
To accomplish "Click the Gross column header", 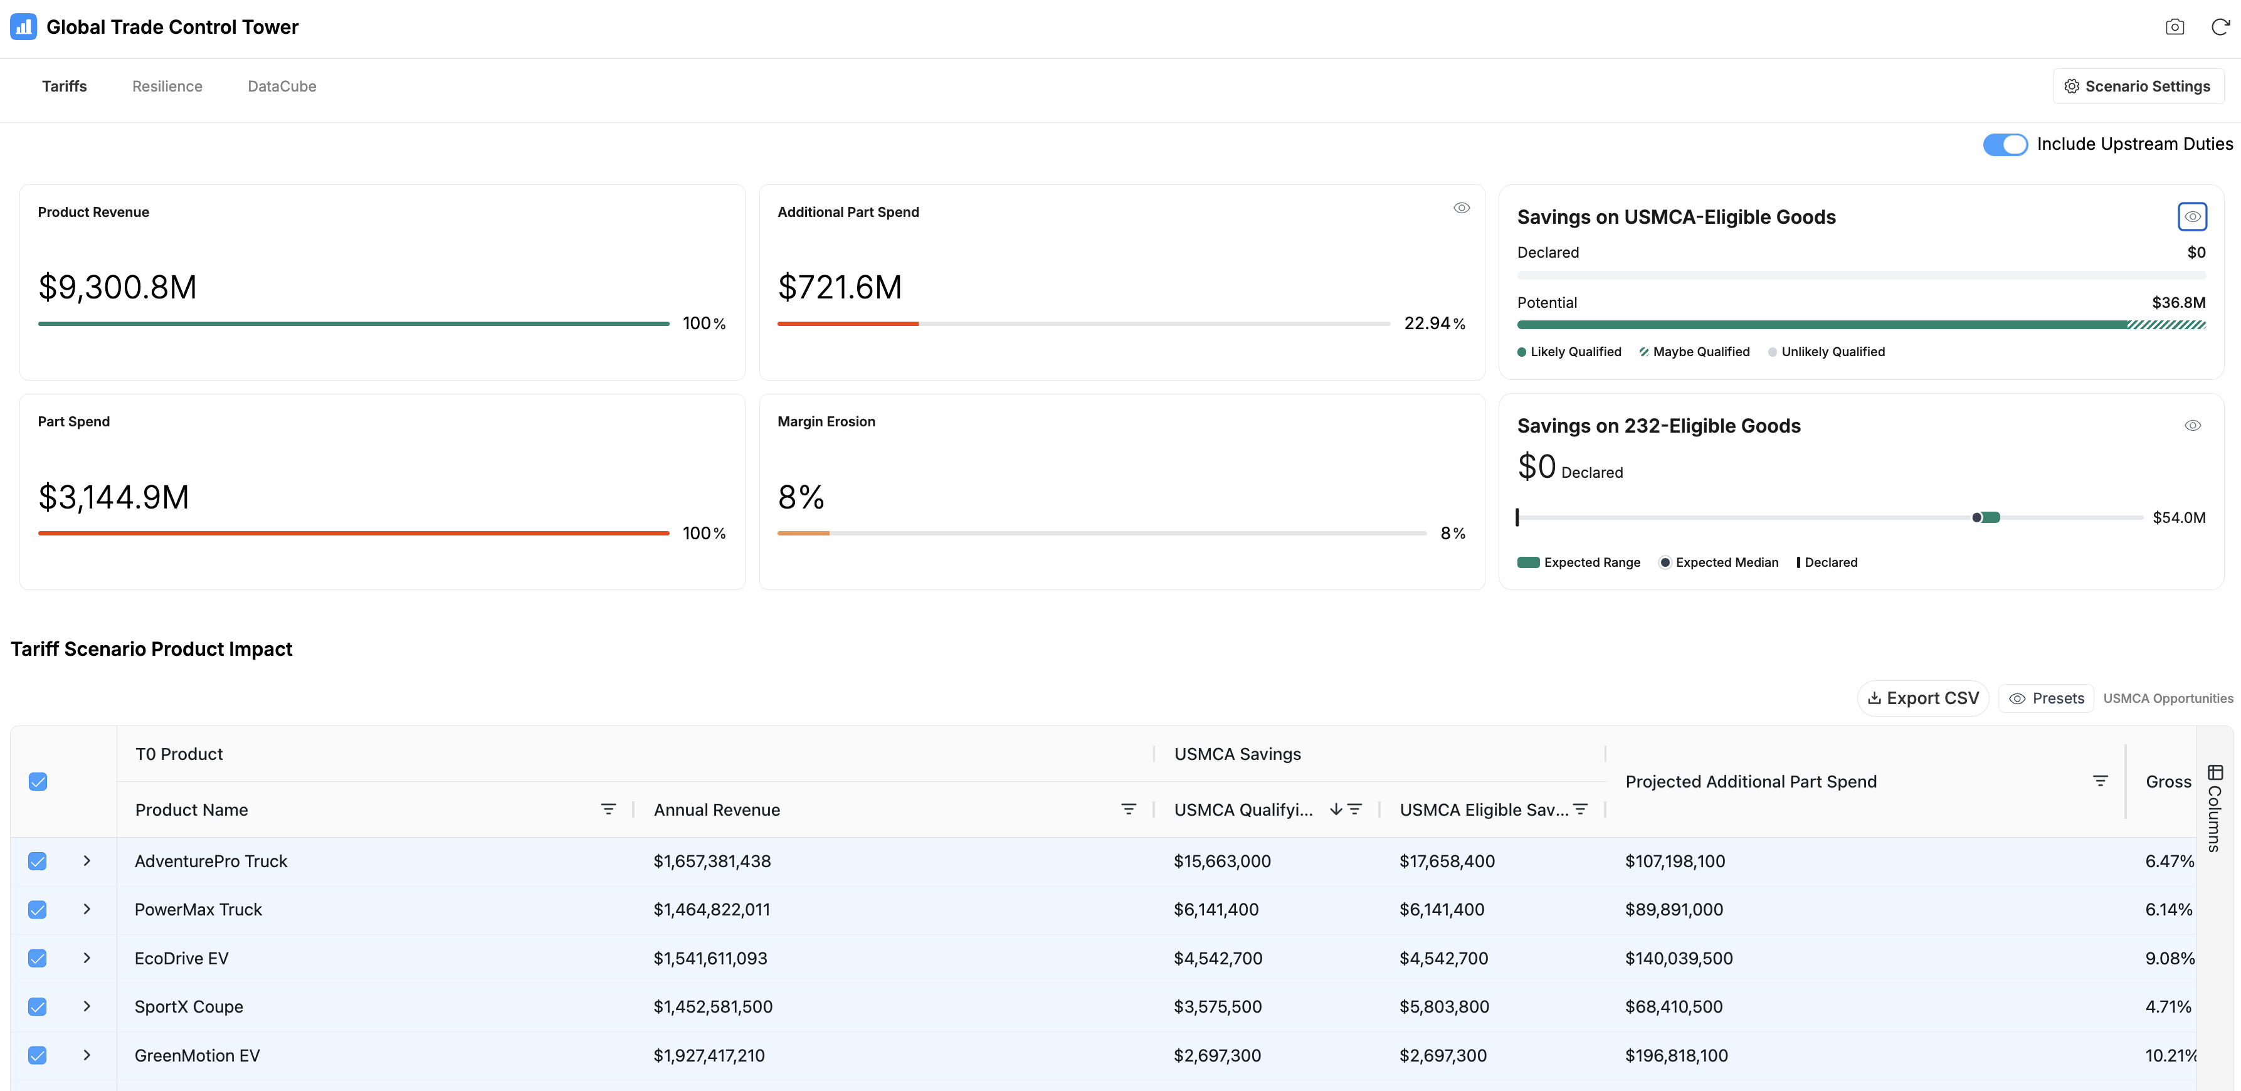I will (x=2169, y=782).
